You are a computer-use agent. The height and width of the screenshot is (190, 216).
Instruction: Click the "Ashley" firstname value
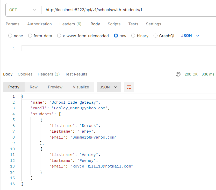tap(89, 155)
